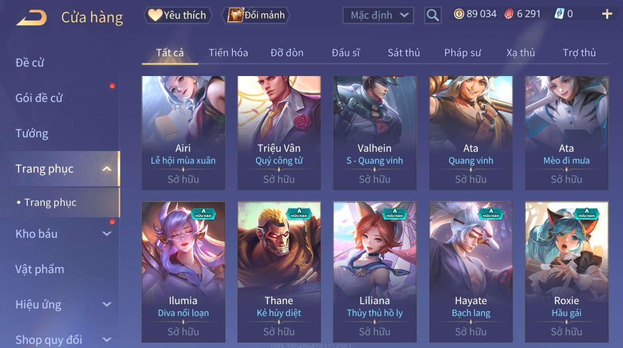Screen dimensions: 623x348
Task: Open the search magnifier icon
Action: point(433,15)
